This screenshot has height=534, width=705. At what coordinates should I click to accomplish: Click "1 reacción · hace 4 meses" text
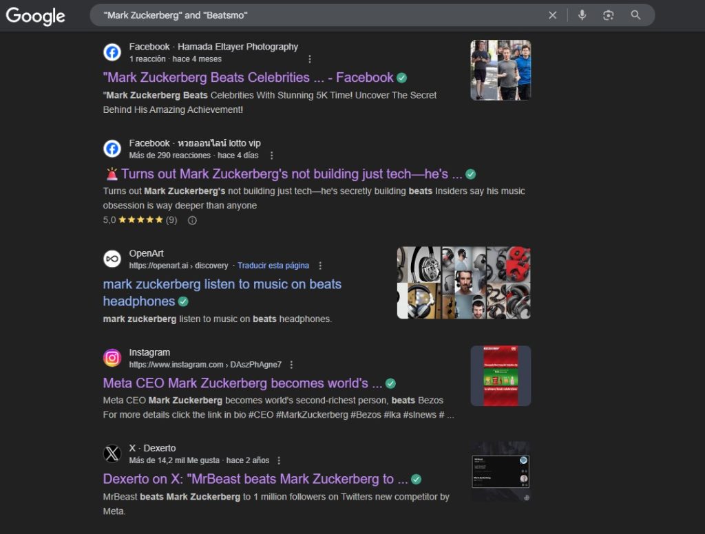tap(176, 59)
